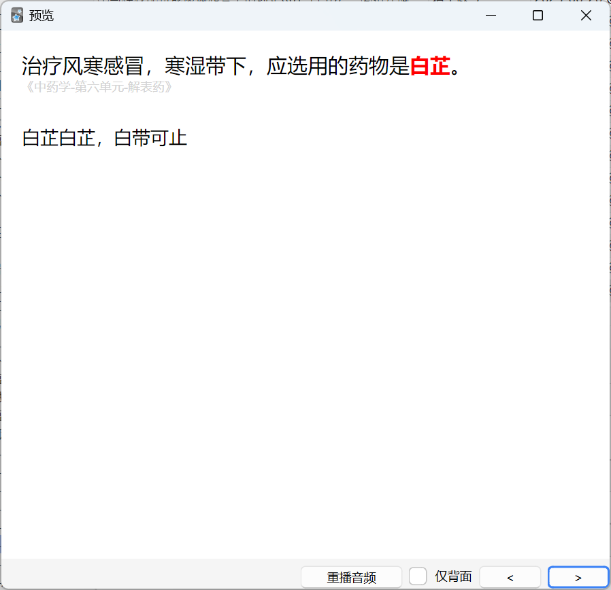Go to previous card with < button
The width and height of the screenshot is (611, 590).
coord(510,577)
